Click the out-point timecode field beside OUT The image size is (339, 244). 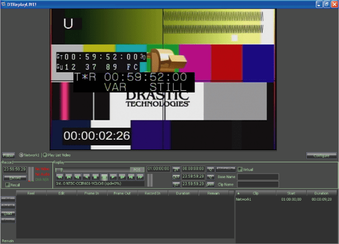193,176
